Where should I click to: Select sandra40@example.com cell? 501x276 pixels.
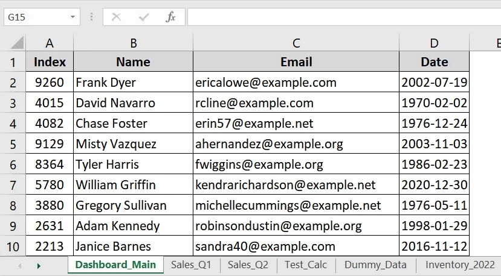[x=296, y=246]
